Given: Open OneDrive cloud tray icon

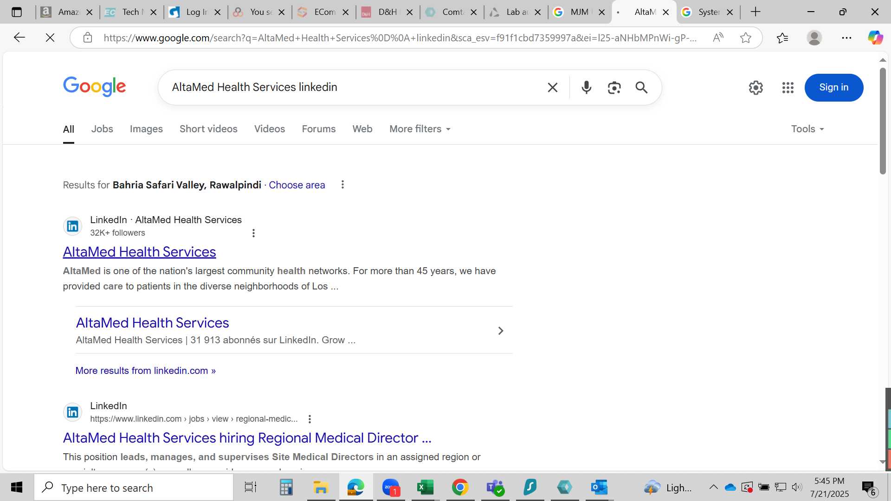Looking at the screenshot, I should 730,488.
